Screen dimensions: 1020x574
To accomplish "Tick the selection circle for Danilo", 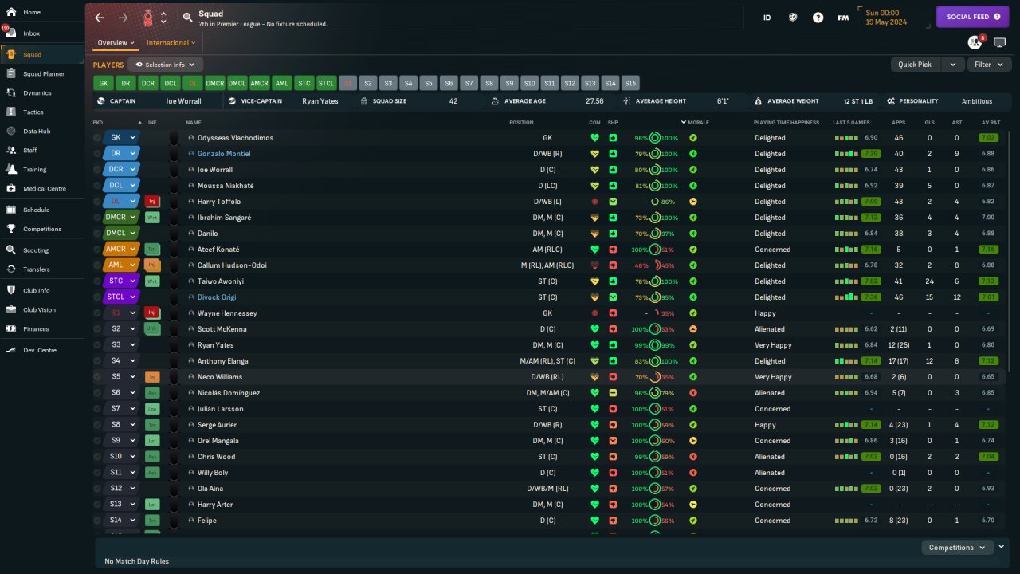I will (x=97, y=234).
